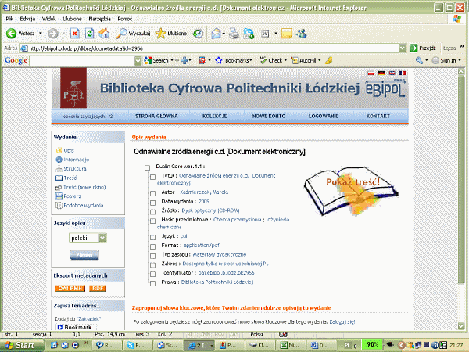Check the Tytuł checkbox
This screenshot has width=469, height=352.
click(153, 177)
